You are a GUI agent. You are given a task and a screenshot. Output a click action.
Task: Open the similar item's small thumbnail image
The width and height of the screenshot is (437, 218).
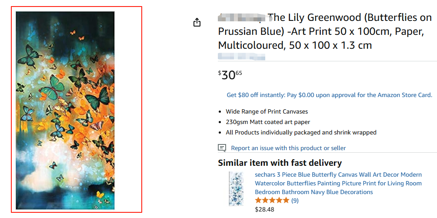tap(236, 188)
